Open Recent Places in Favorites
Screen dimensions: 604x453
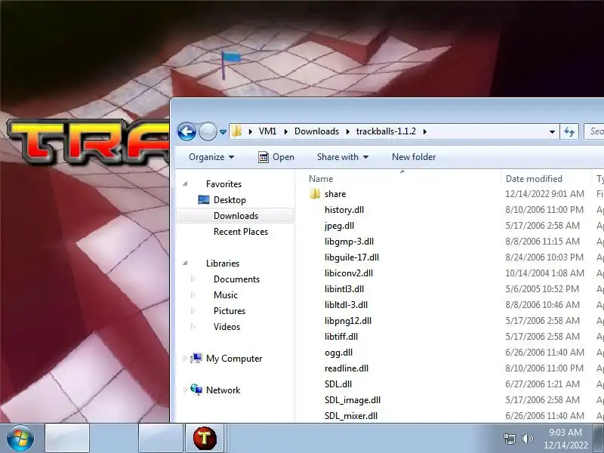coord(241,232)
